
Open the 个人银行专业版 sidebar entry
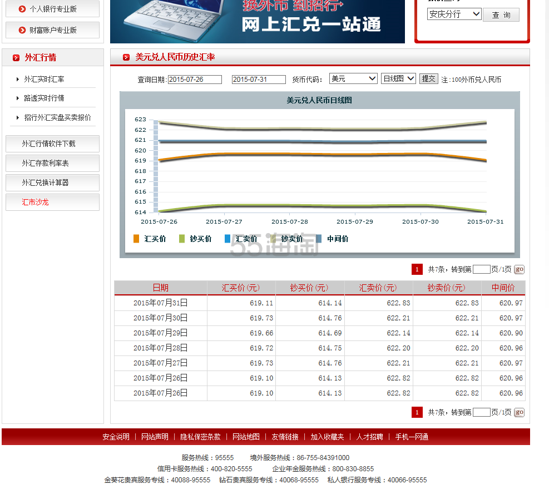tap(52, 9)
